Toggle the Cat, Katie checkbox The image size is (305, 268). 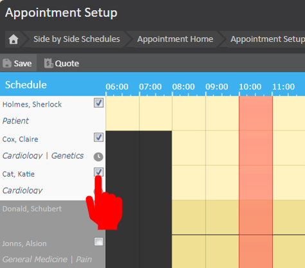tap(99, 172)
